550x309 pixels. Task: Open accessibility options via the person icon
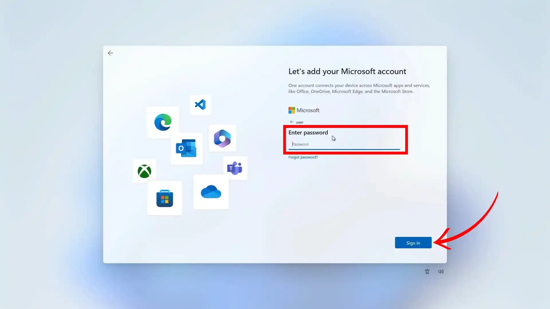(427, 271)
